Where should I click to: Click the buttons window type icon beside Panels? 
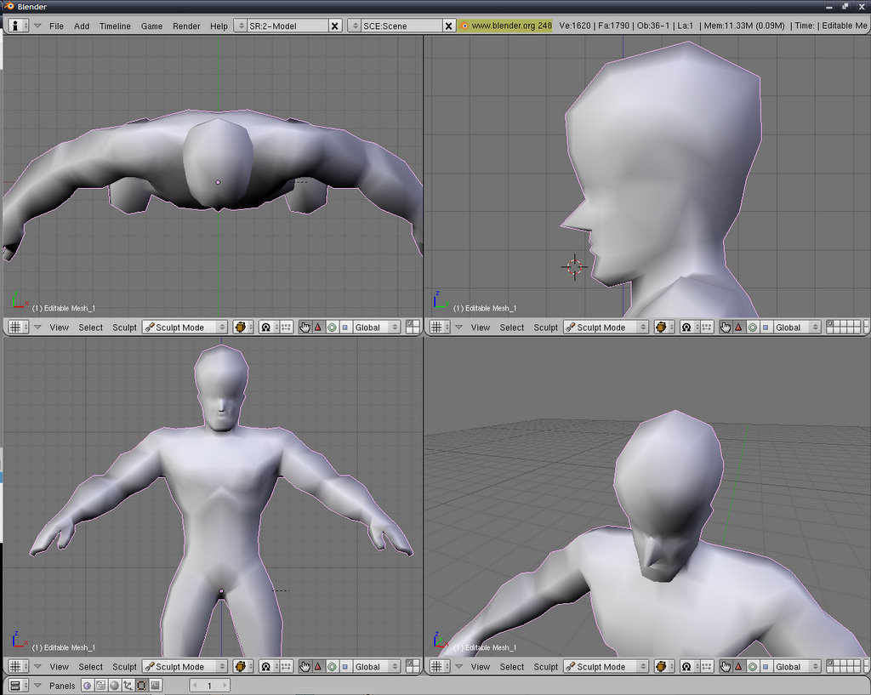coord(19,686)
